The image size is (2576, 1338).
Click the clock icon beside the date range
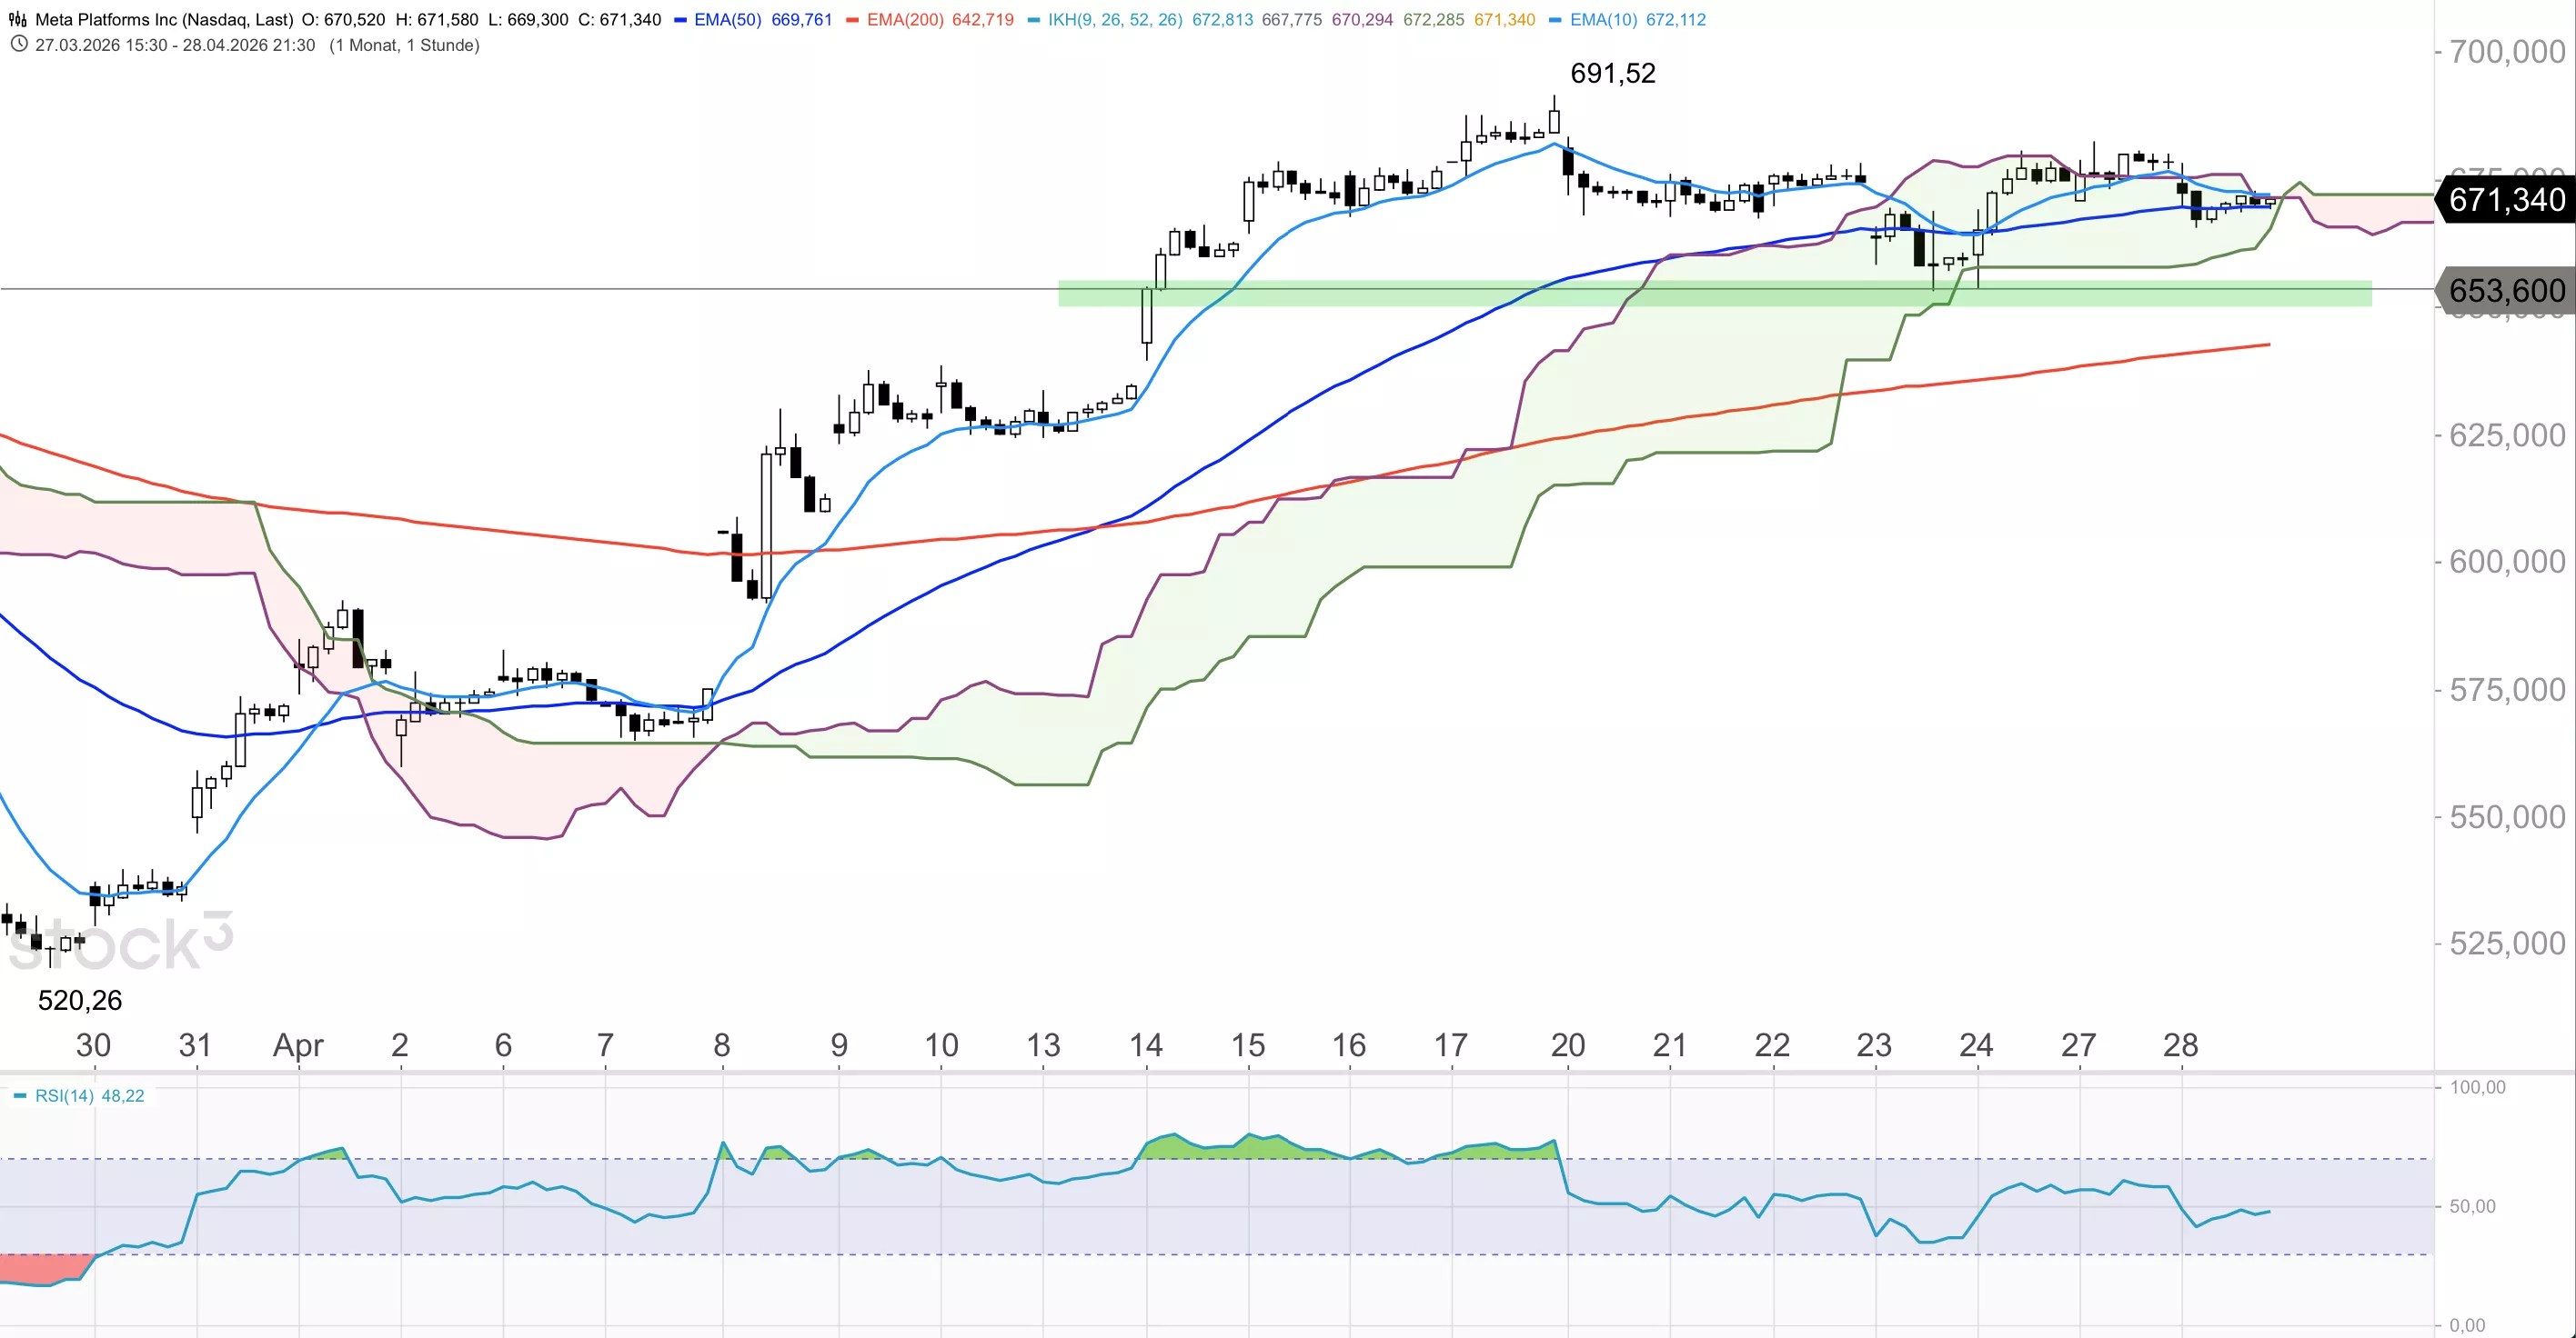[x=18, y=45]
